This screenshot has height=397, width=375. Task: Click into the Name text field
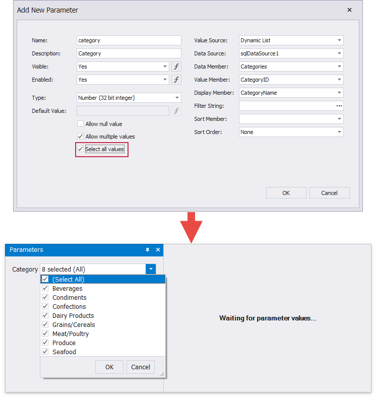tap(129, 40)
